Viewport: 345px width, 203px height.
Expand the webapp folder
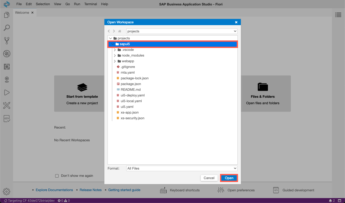coord(115,61)
